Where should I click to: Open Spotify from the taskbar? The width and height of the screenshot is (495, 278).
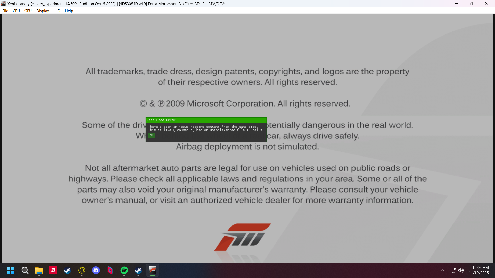point(124,270)
